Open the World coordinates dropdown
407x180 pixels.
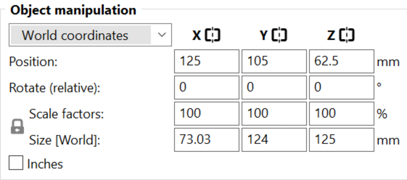pyautogui.click(x=81, y=35)
